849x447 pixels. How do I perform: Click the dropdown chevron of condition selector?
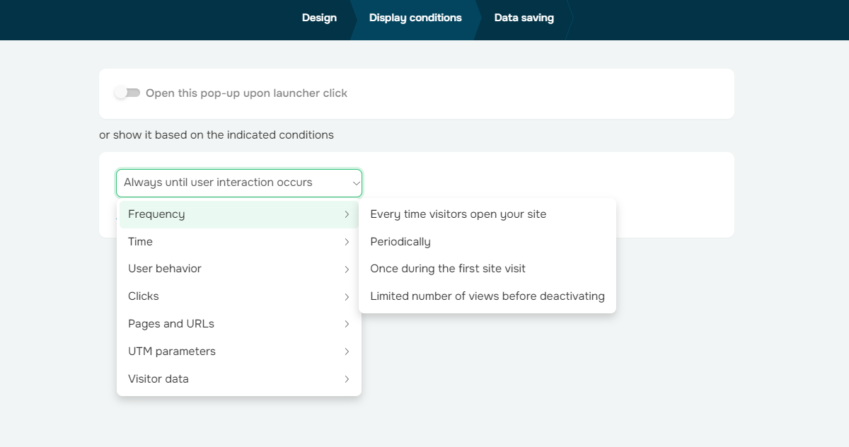click(x=355, y=183)
